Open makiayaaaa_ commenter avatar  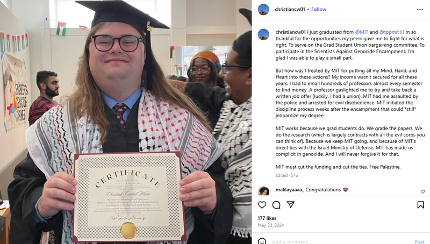[263, 191]
